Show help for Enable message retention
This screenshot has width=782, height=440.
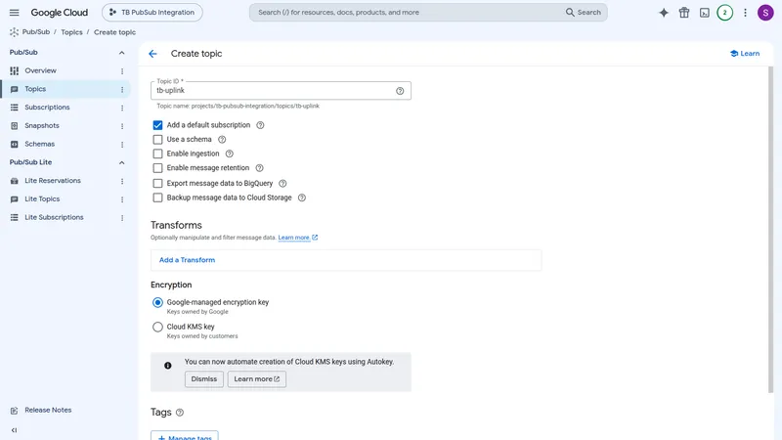click(259, 168)
